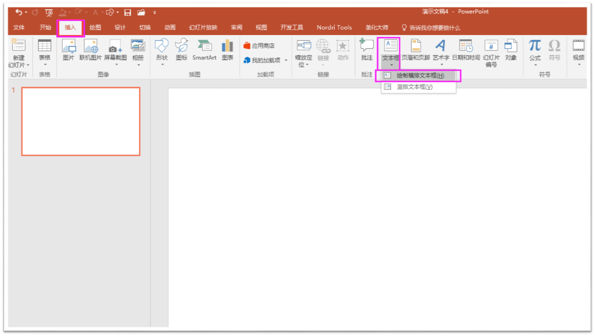
Task: Open the 文件 tab
Action: (19, 28)
